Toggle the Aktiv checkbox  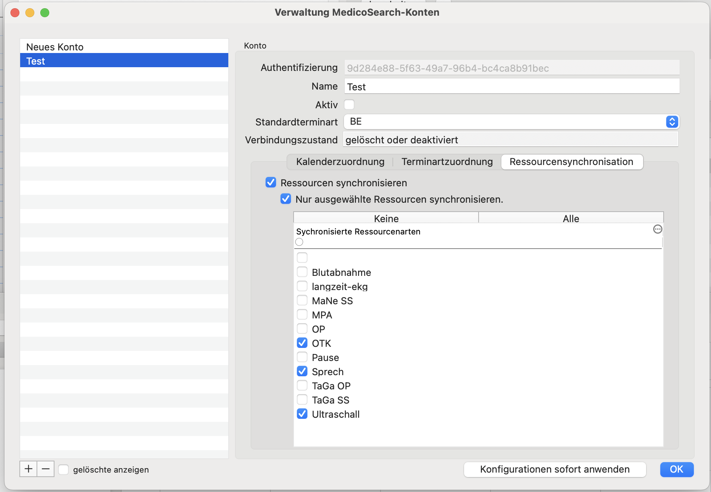click(349, 105)
